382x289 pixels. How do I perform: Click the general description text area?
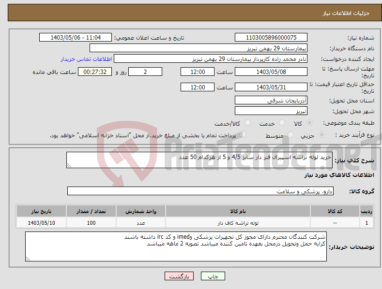199,160
